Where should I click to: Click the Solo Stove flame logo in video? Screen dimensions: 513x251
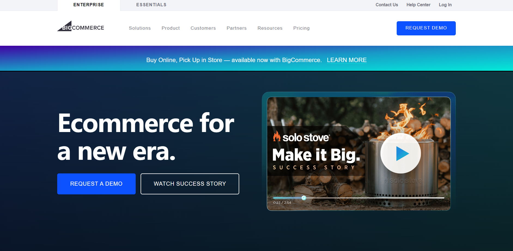(277, 136)
